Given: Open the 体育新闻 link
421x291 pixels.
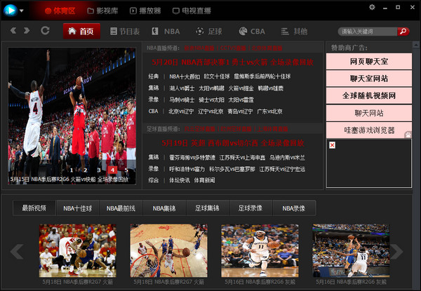Looking at the screenshot, I should 204,180.
